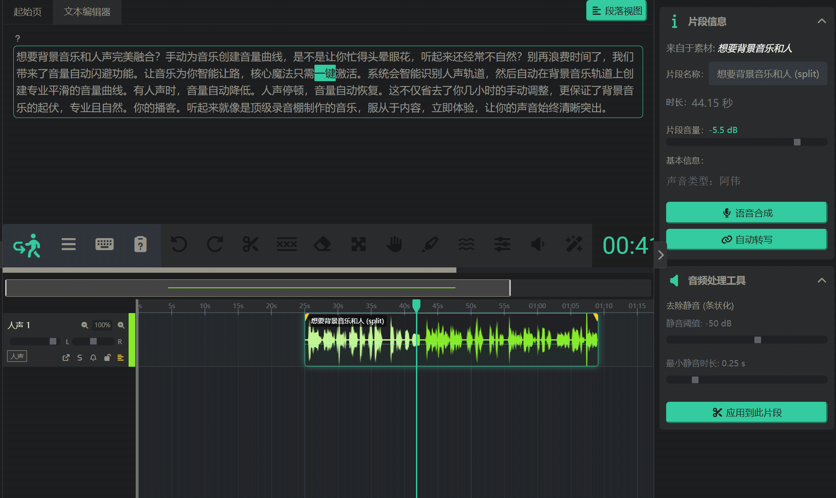This screenshot has height=498, width=836.
Task: Toggle solo (S) on 人声 1 track
Action: point(80,357)
